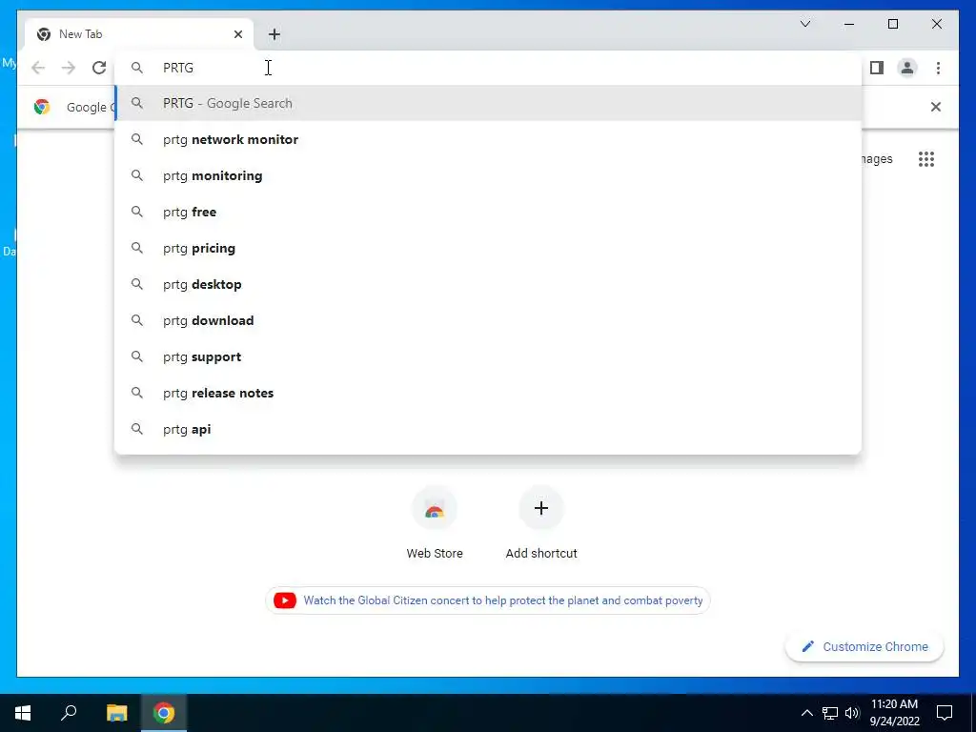976x732 pixels.
Task: Open the taskbar clock and date
Action: [x=894, y=713]
